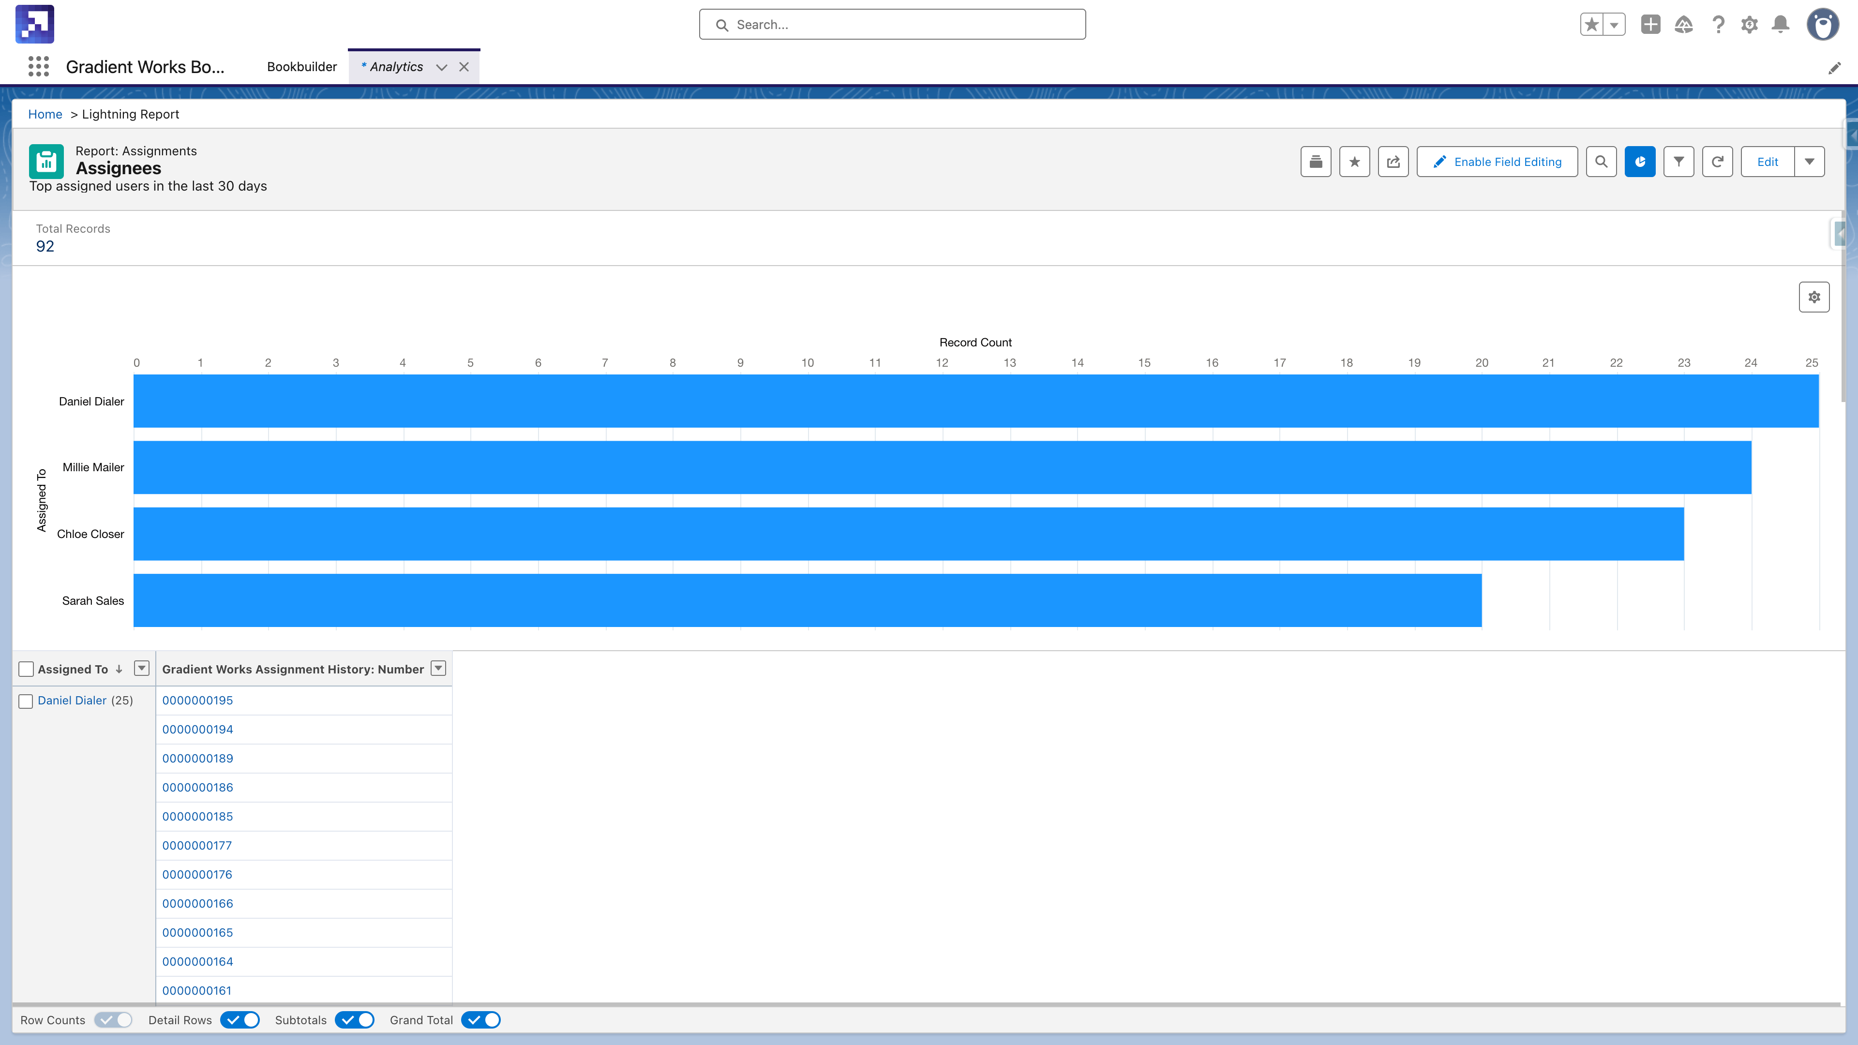Image resolution: width=1858 pixels, height=1045 pixels.
Task: Open record 0000000195 link
Action: 198,700
